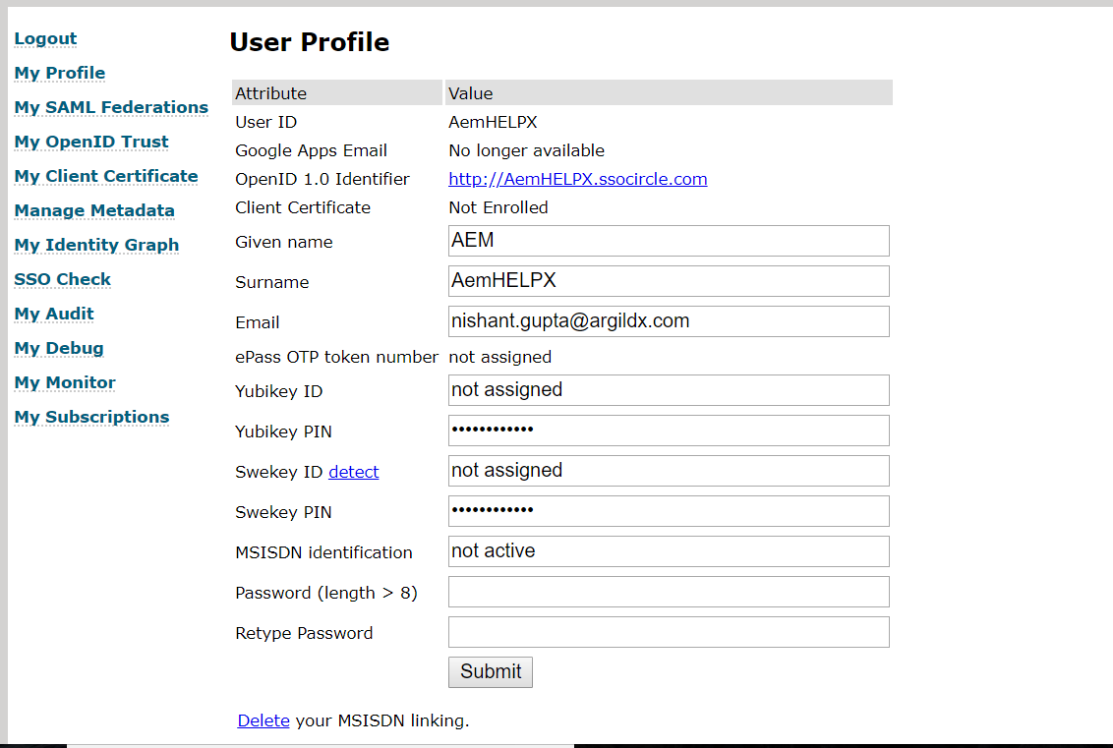Open Manage Metadata page
Screen dimensions: 1113x748
[94, 211]
